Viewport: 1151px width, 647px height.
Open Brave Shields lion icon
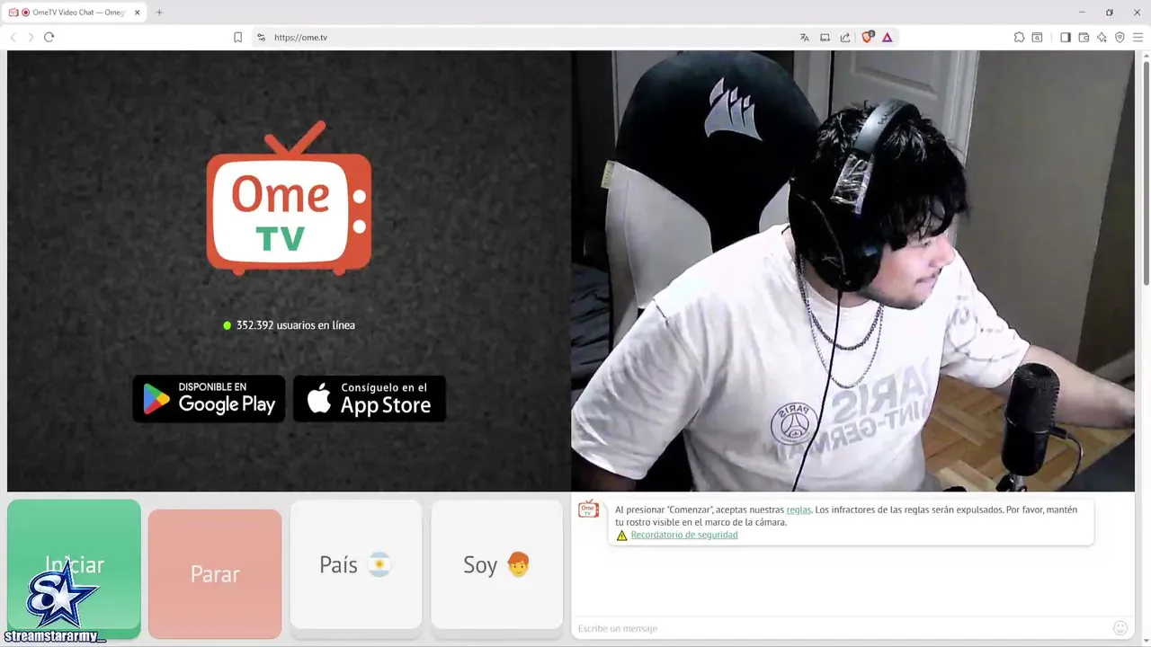868,37
